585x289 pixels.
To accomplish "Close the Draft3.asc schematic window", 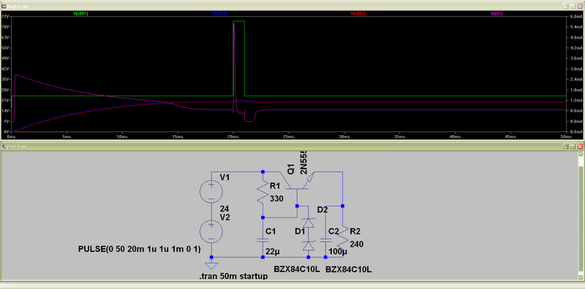I will tap(580, 147).
